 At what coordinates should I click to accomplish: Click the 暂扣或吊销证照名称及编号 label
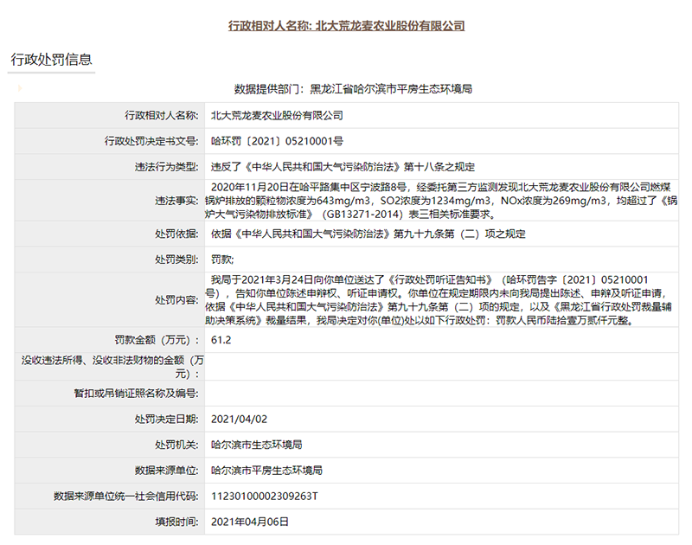click(x=137, y=394)
